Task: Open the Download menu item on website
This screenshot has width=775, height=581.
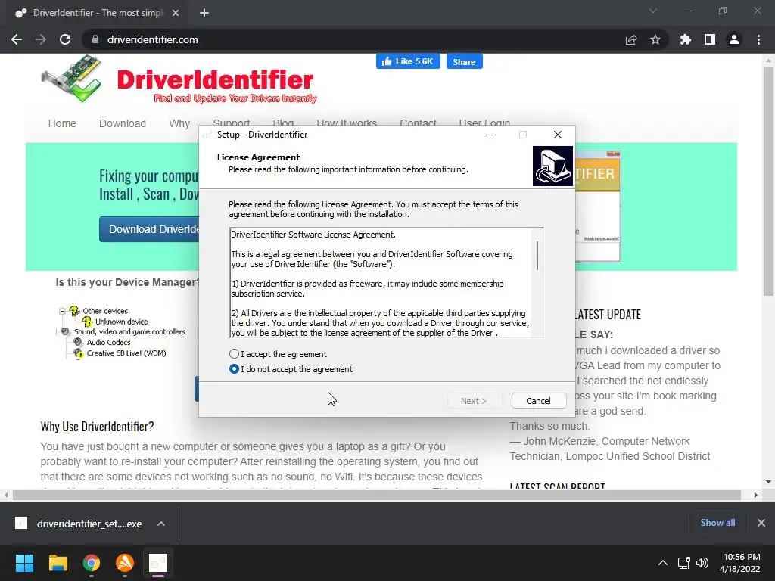Action: [x=123, y=123]
